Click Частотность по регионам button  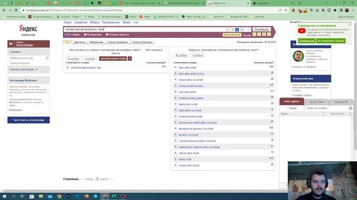pyautogui.click(x=28, y=120)
